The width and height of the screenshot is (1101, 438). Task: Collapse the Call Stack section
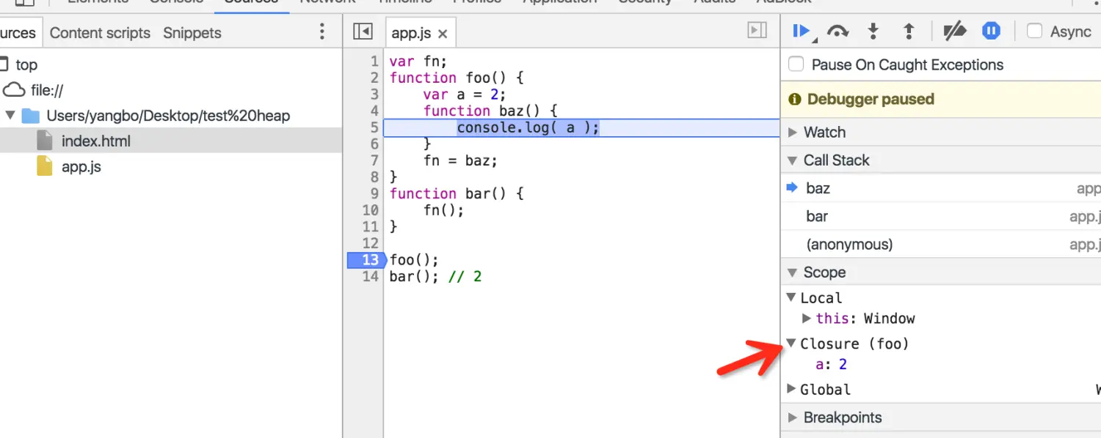(793, 160)
